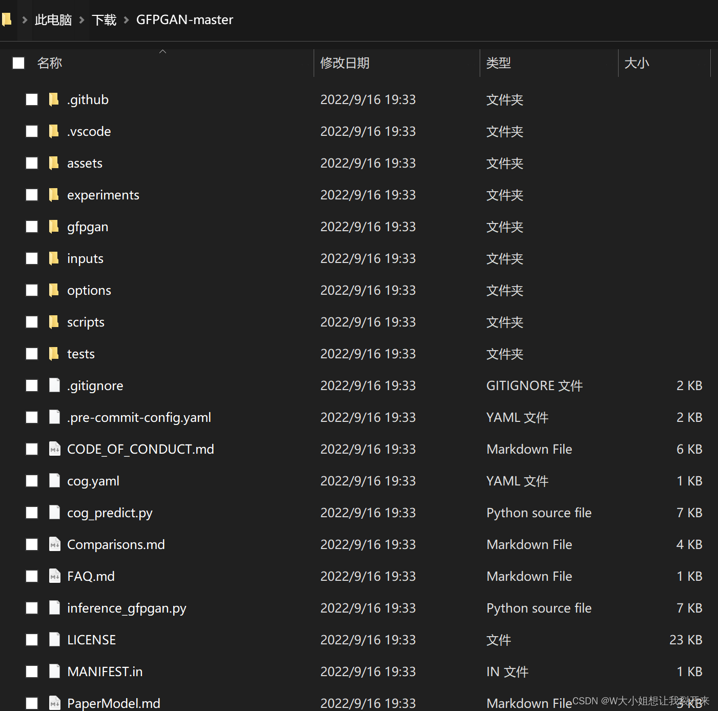
Task: Select CODE_OF_CONDUCT.md file name
Action: [x=140, y=449]
